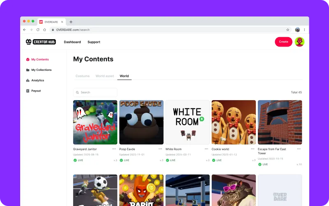
Task: Switch to the Costume tab
Action: pyautogui.click(x=83, y=76)
